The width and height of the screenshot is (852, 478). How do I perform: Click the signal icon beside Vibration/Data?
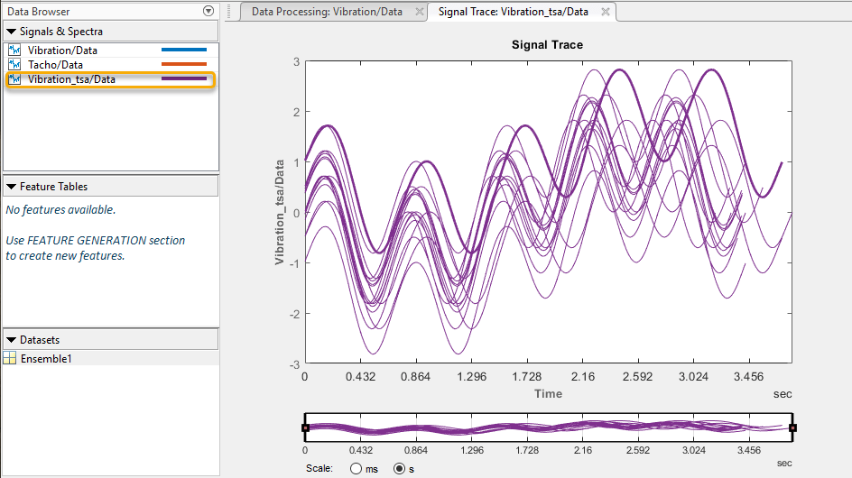pyautogui.click(x=14, y=50)
